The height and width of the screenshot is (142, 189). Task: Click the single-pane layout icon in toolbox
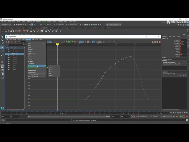(x=2, y=67)
